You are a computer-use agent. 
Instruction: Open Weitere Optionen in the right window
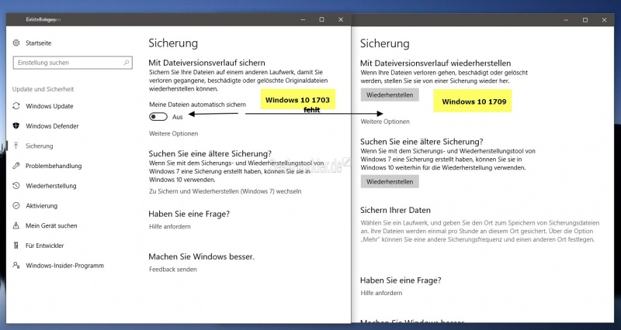click(x=385, y=122)
